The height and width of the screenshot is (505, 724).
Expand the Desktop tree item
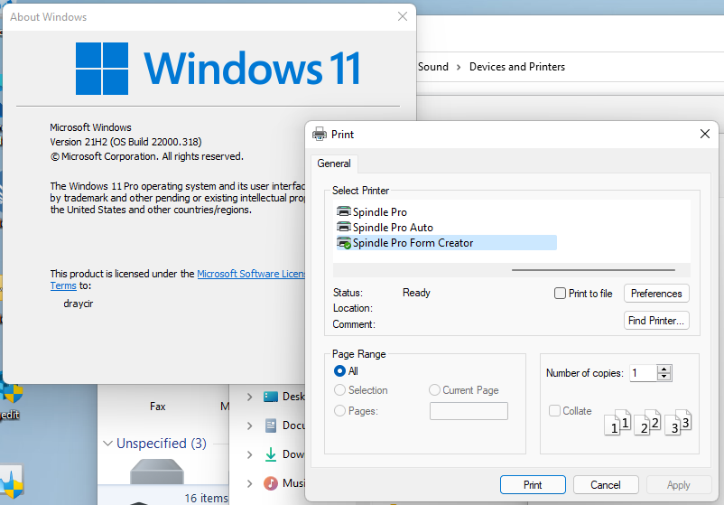click(x=249, y=397)
